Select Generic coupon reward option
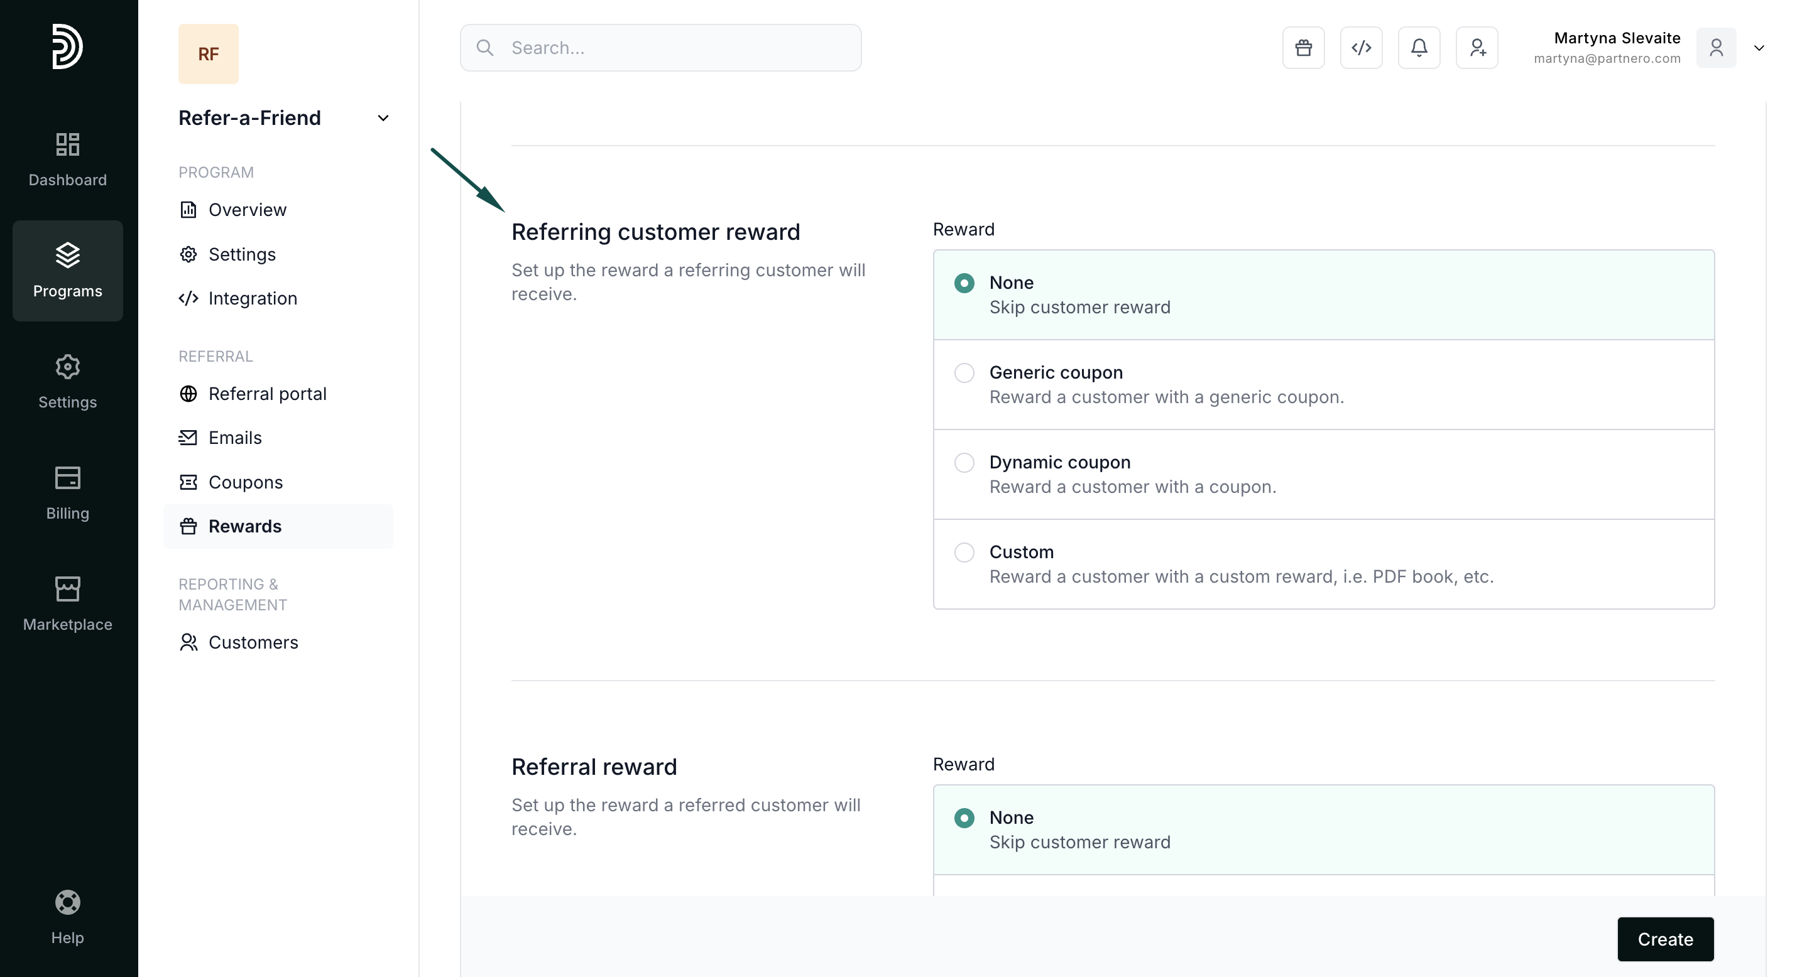 tap(964, 372)
